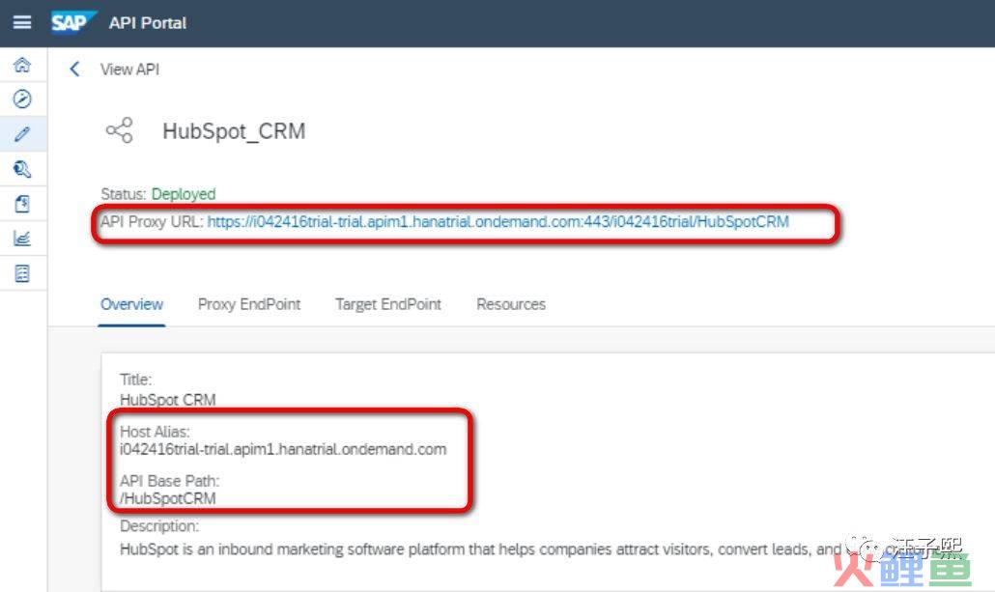
Task: Click the Configure list icon in sidebar
Action: click(x=22, y=273)
